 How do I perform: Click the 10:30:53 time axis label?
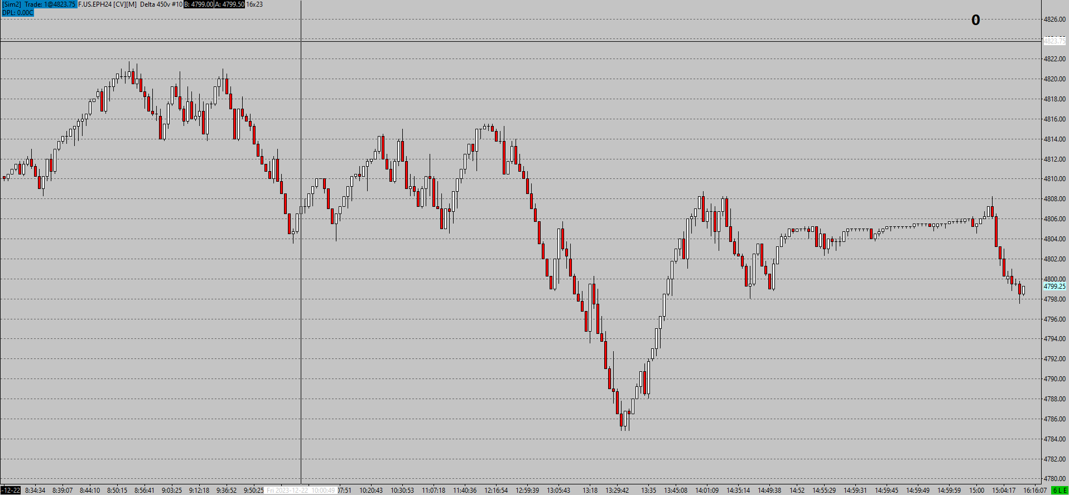point(402,491)
